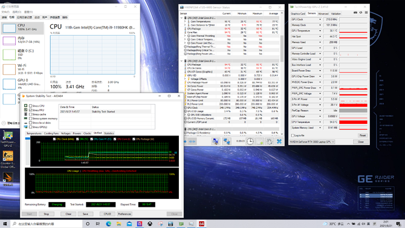Toggle the CPU Package (W) graph checkbox
The height and width of the screenshot is (228, 405).
click(134, 139)
